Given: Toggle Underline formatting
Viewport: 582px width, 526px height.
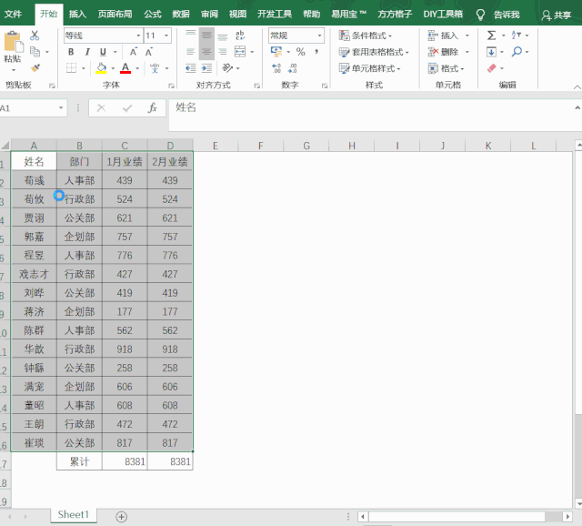Looking at the screenshot, I should click(103, 52).
